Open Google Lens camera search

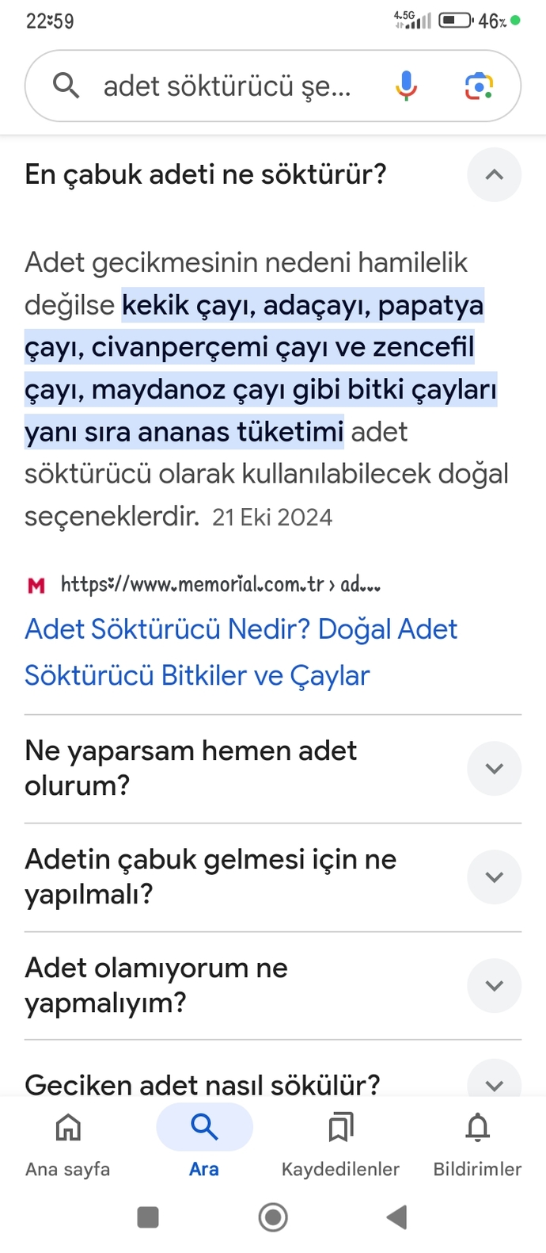click(479, 86)
